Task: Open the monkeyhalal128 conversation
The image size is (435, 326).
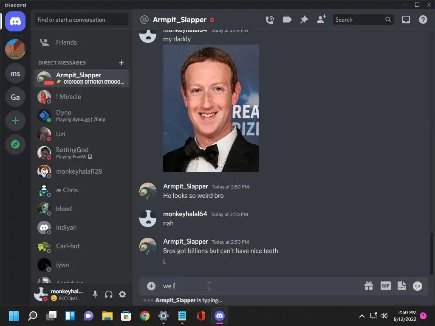Action: point(82,171)
